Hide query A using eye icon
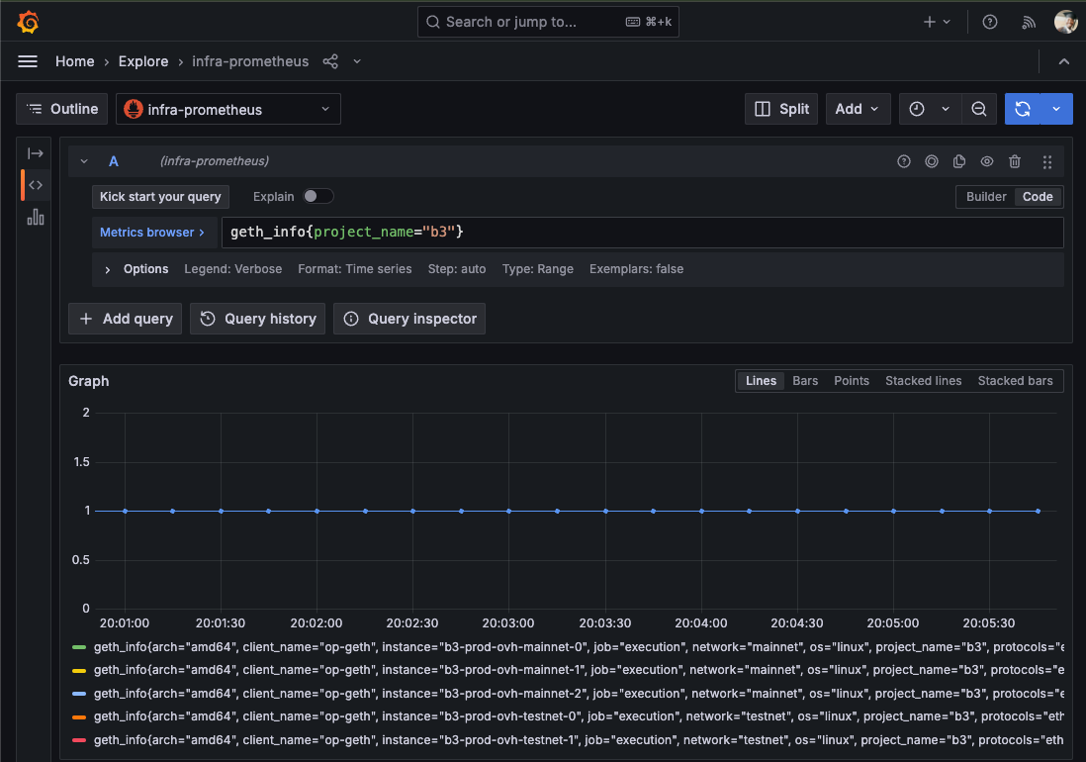Image resolution: width=1086 pixels, height=762 pixels. (986, 161)
